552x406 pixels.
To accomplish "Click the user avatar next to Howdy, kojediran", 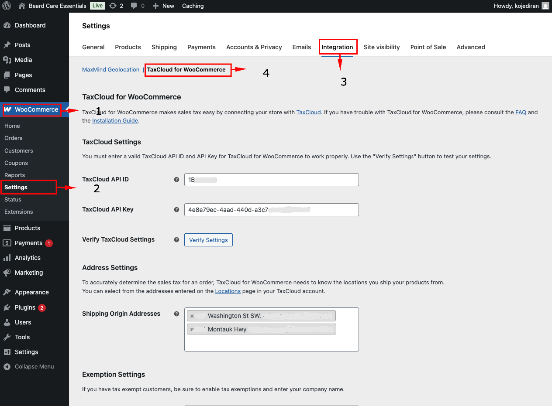I will [545, 6].
